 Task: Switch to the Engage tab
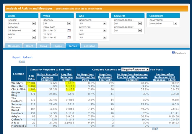coord(58,46)
